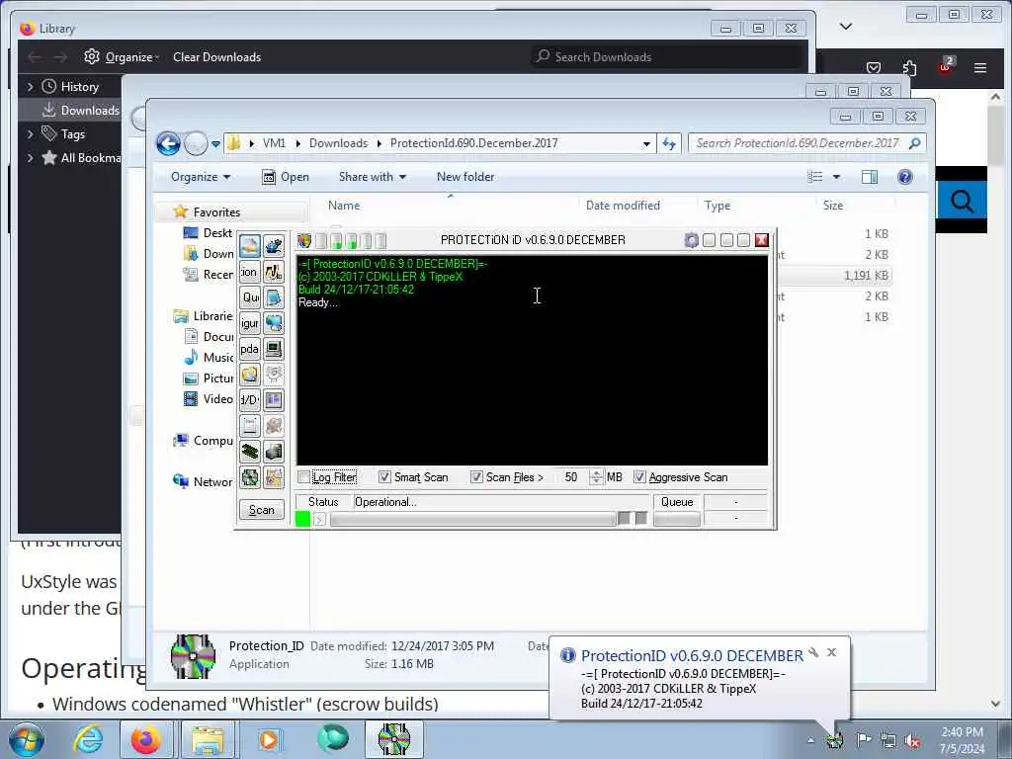1012x759 pixels.
Task: Open the view options dropdown arrow
Action: (836, 177)
